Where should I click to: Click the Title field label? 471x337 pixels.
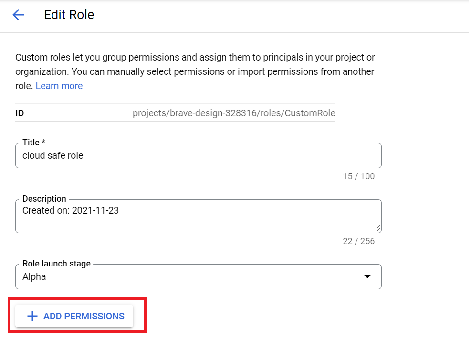pos(34,142)
